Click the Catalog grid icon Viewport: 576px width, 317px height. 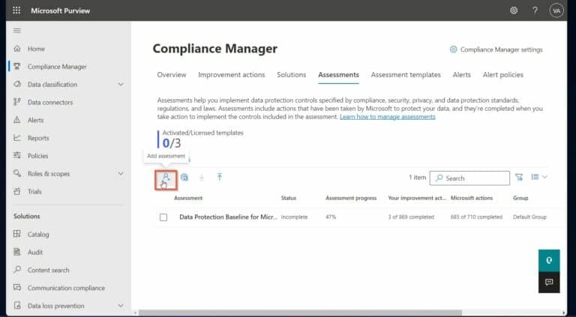[17, 234]
